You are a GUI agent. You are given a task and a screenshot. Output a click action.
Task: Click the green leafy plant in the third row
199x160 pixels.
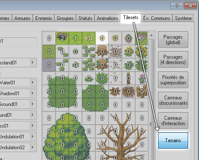click(x=129, y=65)
